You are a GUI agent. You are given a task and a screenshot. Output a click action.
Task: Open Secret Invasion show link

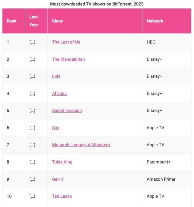67,111
